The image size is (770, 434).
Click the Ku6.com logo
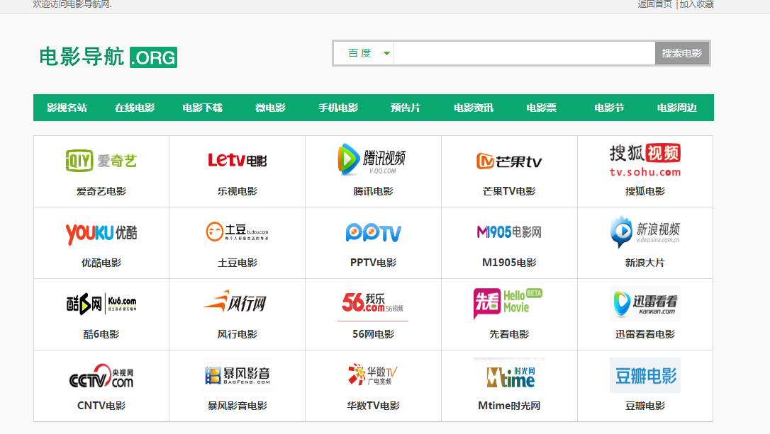(x=101, y=304)
